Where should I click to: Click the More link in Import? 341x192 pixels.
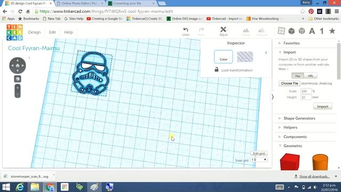(x=283, y=69)
